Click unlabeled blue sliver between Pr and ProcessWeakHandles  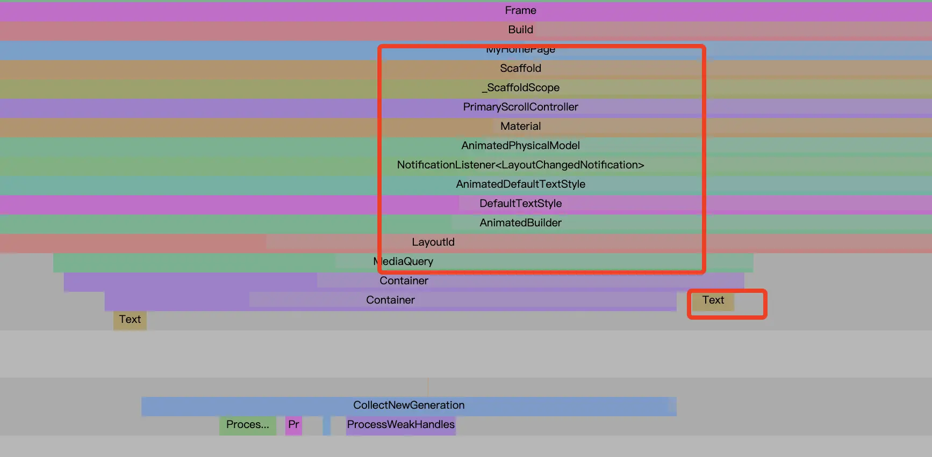click(327, 425)
